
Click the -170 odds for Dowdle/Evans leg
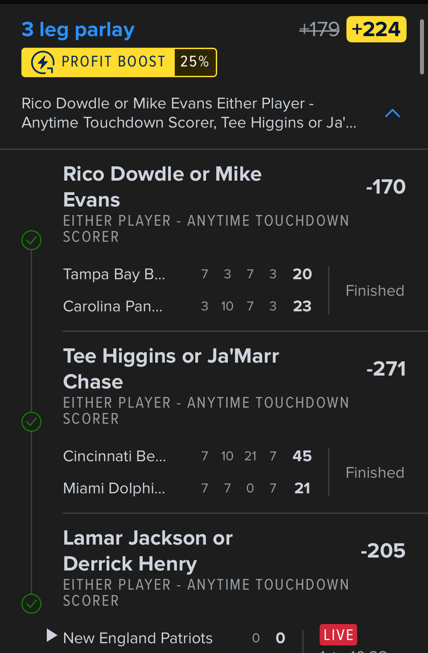click(x=386, y=187)
